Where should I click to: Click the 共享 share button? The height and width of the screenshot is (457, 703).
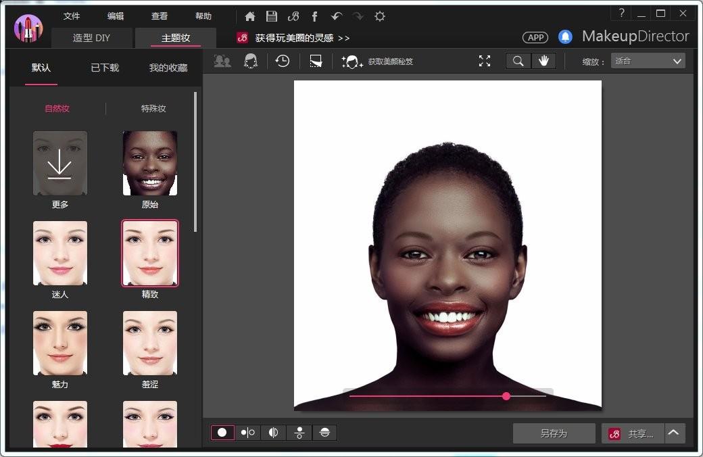633,433
